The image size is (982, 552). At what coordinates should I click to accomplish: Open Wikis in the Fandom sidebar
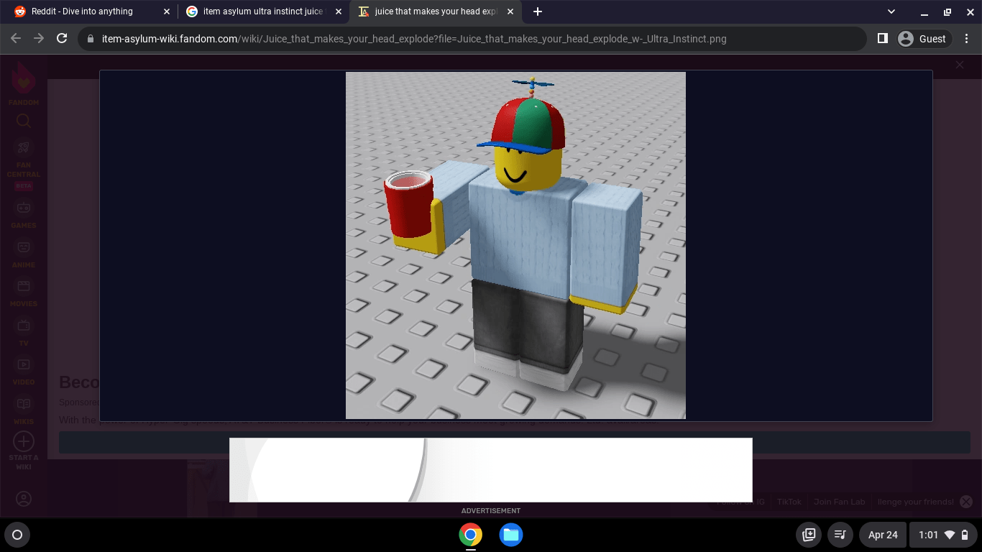pos(24,411)
